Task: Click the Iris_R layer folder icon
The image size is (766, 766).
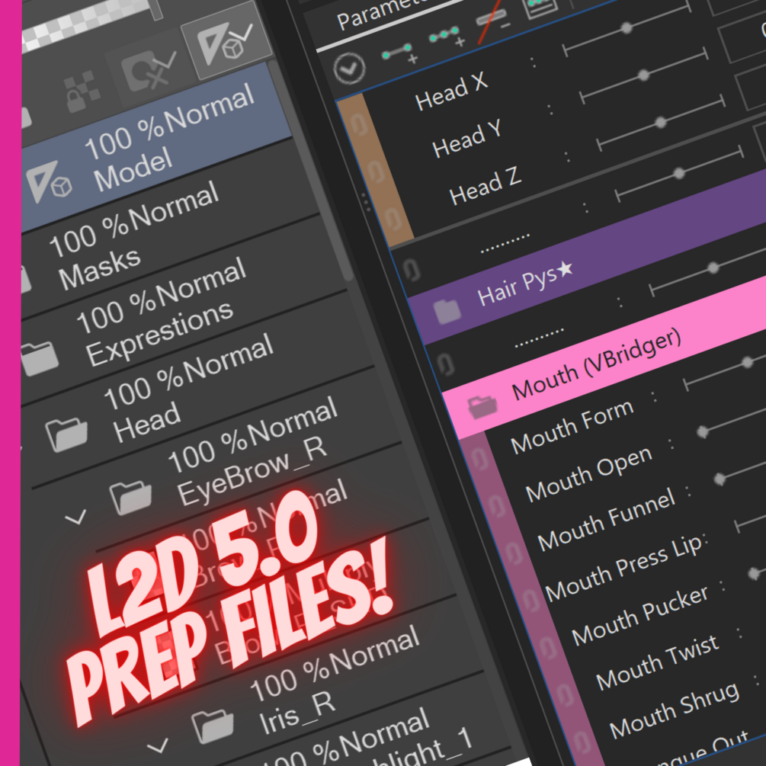Action: [213, 726]
